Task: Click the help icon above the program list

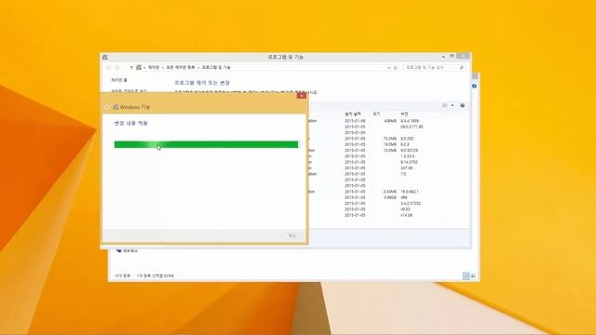Action: point(462,105)
